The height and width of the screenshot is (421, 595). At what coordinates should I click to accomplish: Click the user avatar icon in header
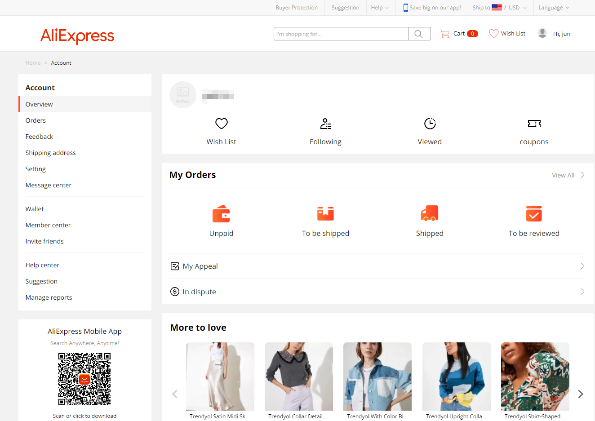pyautogui.click(x=542, y=33)
